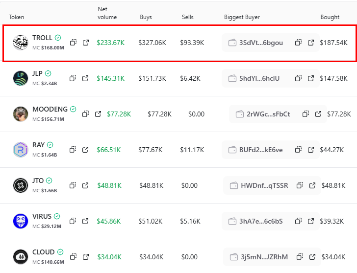This screenshot has width=357, height=273.
Task: Open the JTO token name link
Action: (x=38, y=181)
